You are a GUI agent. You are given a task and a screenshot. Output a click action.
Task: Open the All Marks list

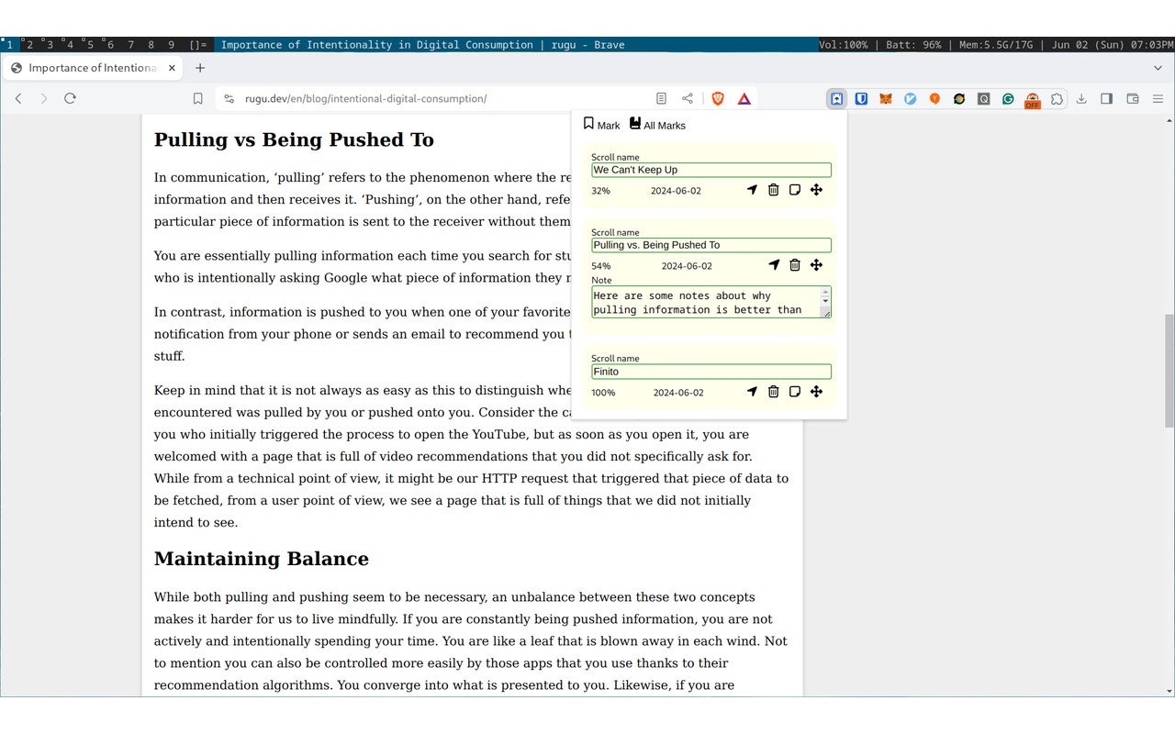click(657, 124)
